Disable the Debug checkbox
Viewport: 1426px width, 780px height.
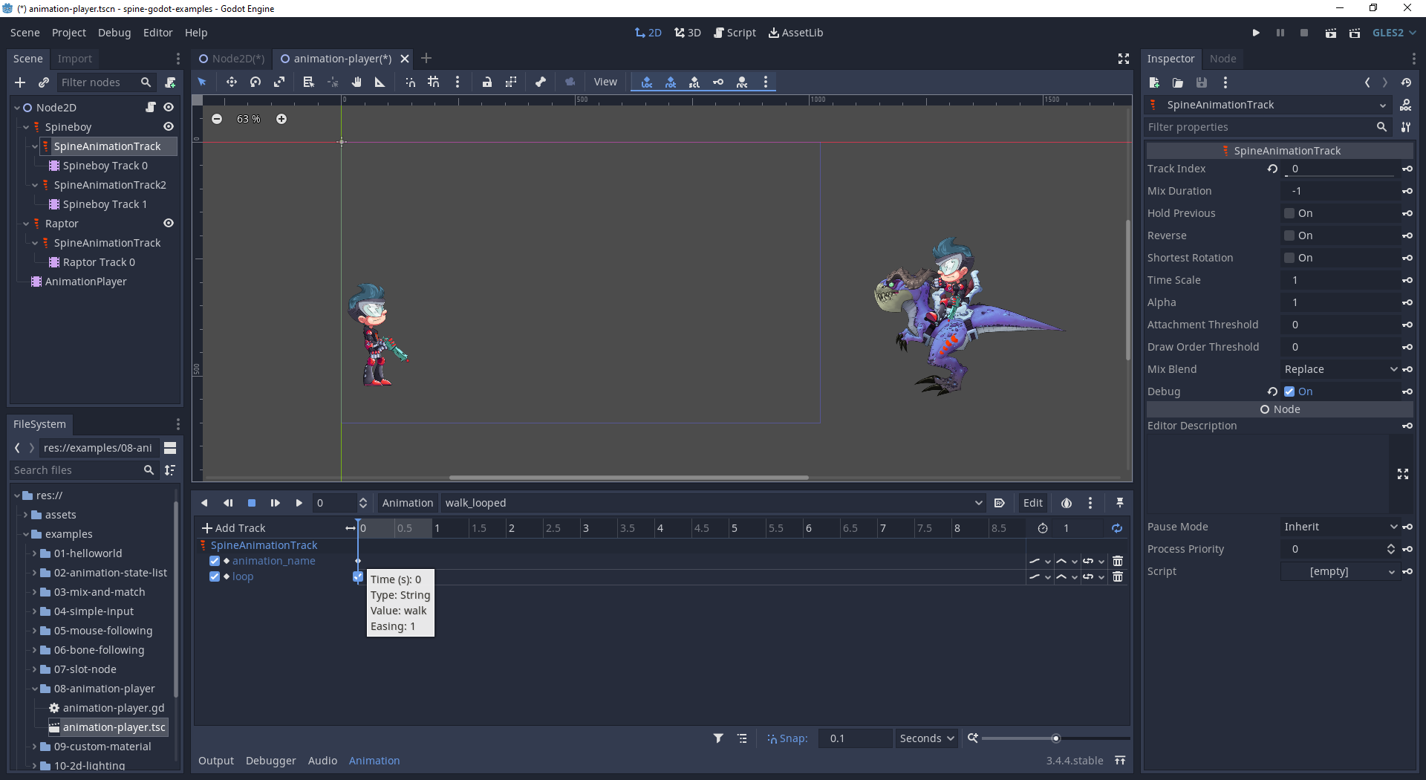point(1289,391)
